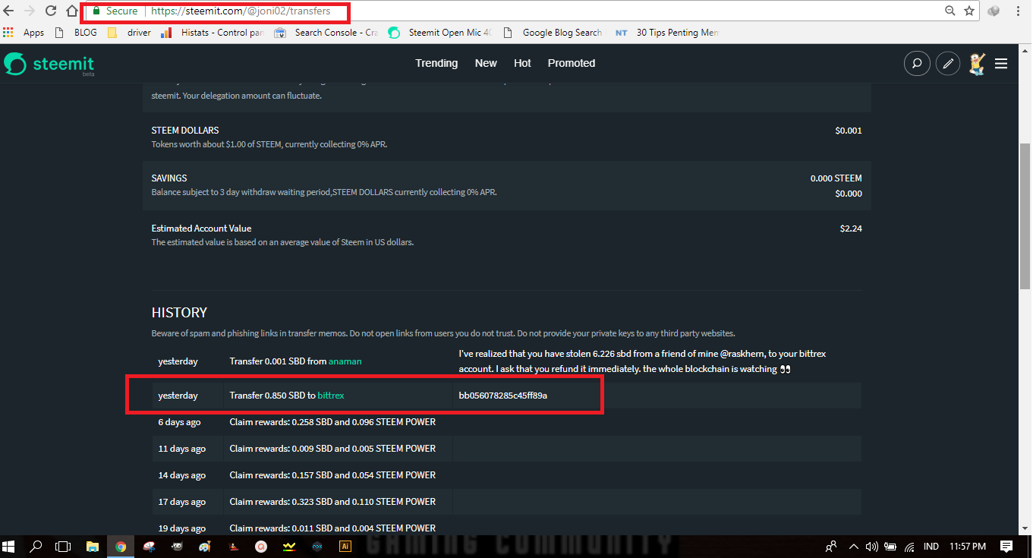Image resolution: width=1033 pixels, height=558 pixels.
Task: Open the clock showing 11:57 PM
Action: [968, 546]
